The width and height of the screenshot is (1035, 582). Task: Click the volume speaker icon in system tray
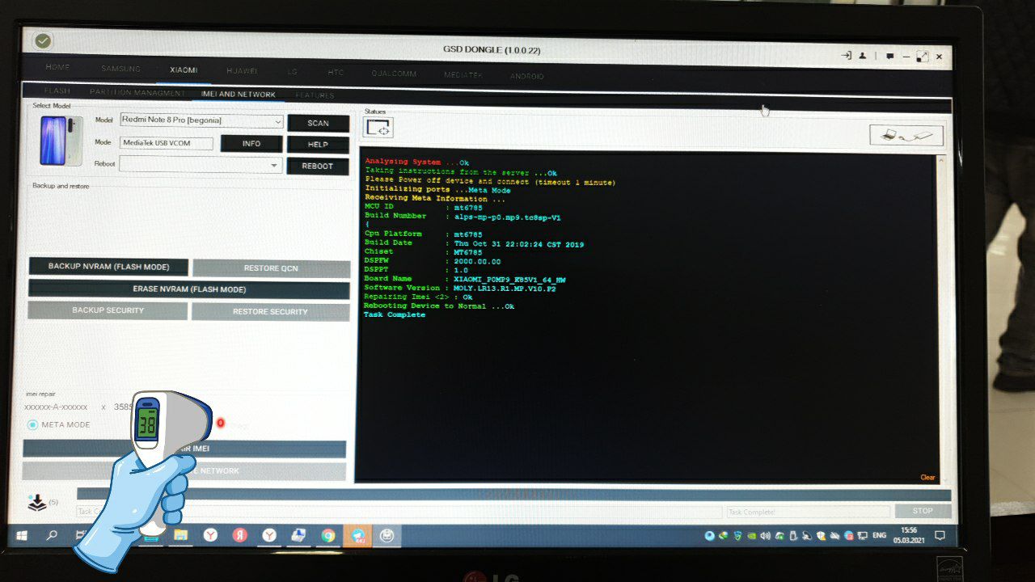(764, 535)
